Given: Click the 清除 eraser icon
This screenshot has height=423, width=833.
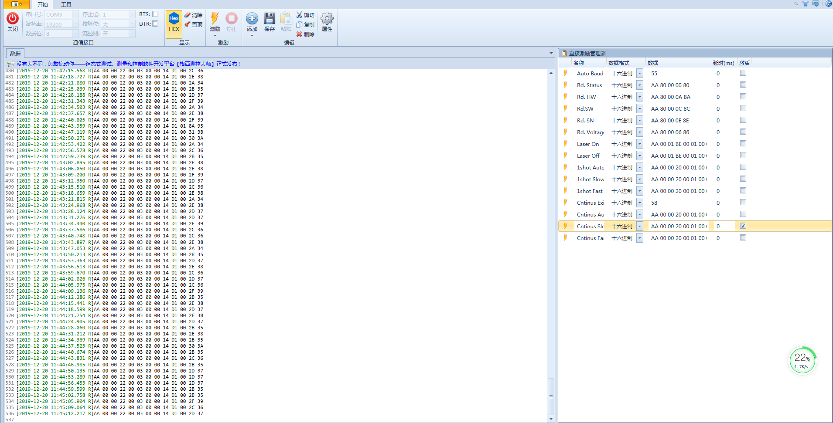Looking at the screenshot, I should coord(188,15).
